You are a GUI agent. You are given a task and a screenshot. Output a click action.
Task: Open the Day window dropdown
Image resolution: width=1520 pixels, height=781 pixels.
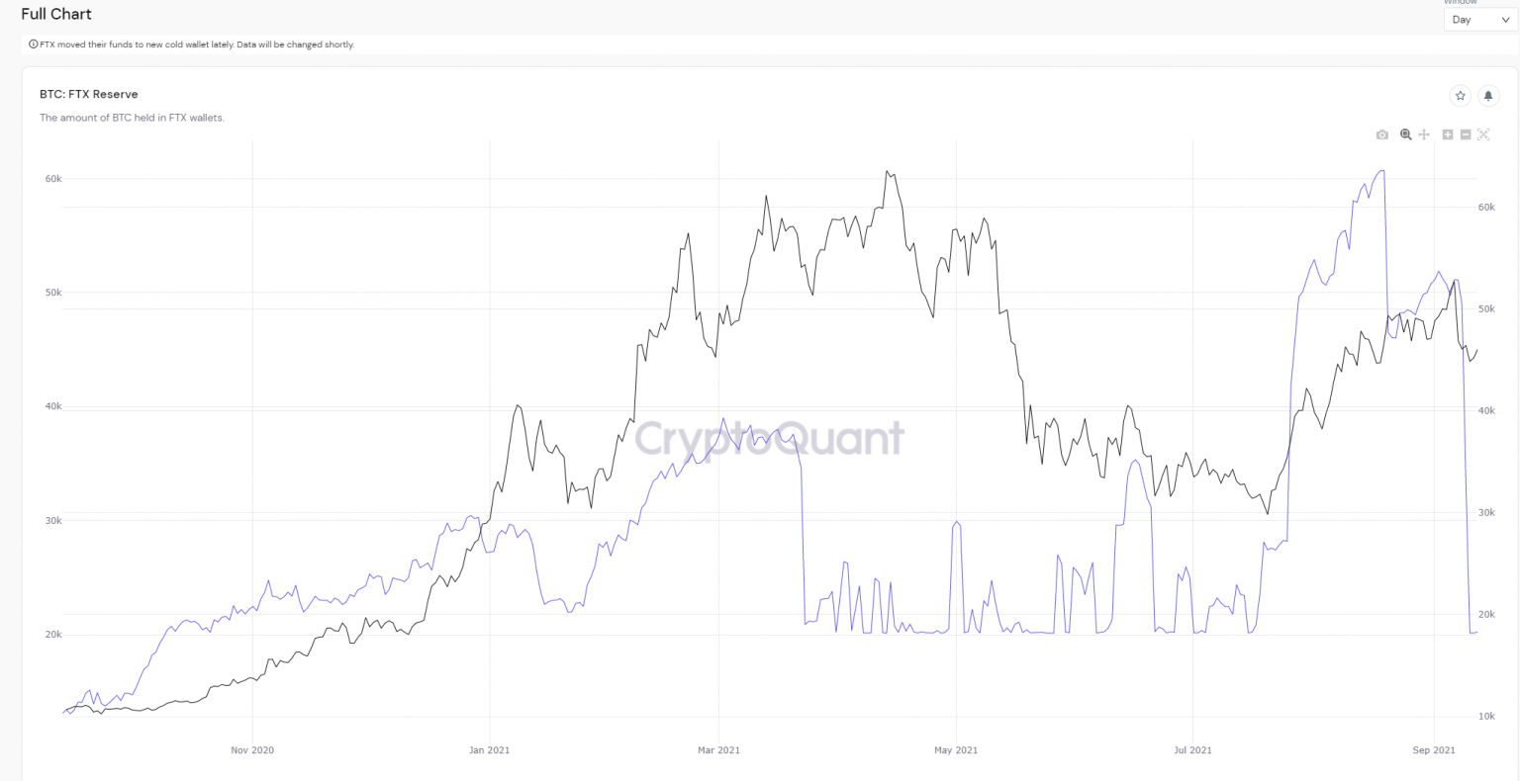(1479, 20)
